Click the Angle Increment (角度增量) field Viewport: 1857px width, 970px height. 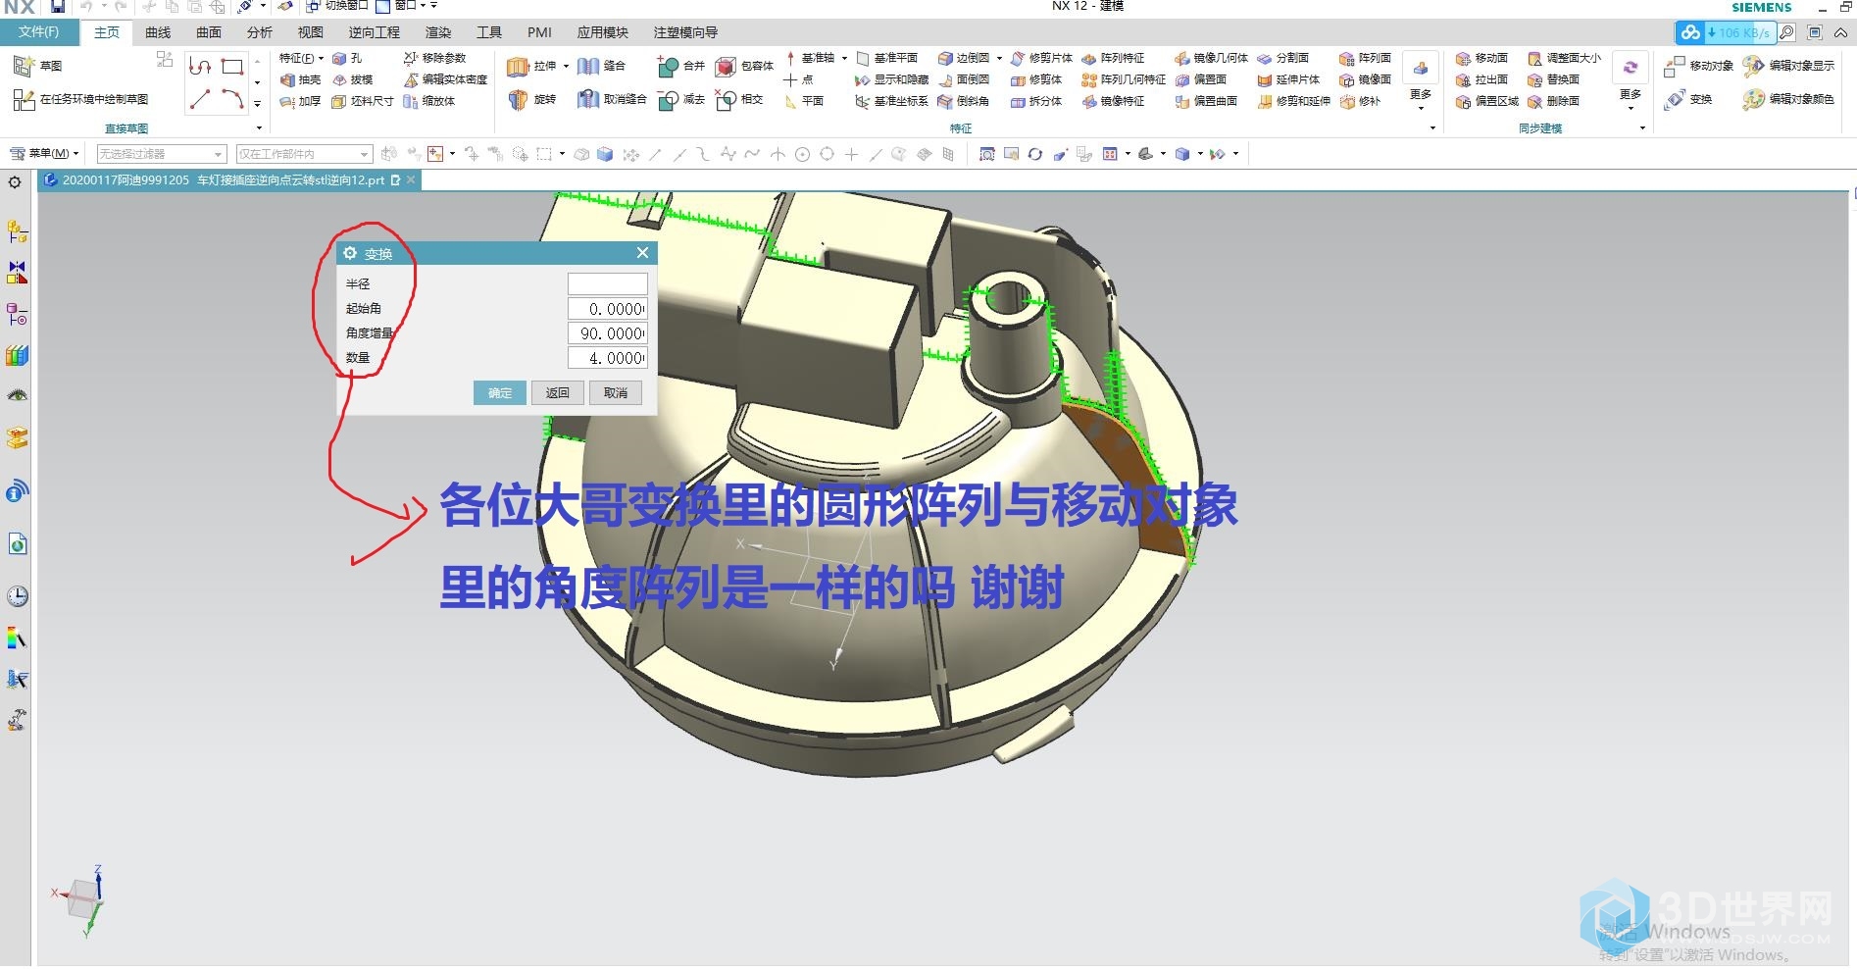coord(608,333)
